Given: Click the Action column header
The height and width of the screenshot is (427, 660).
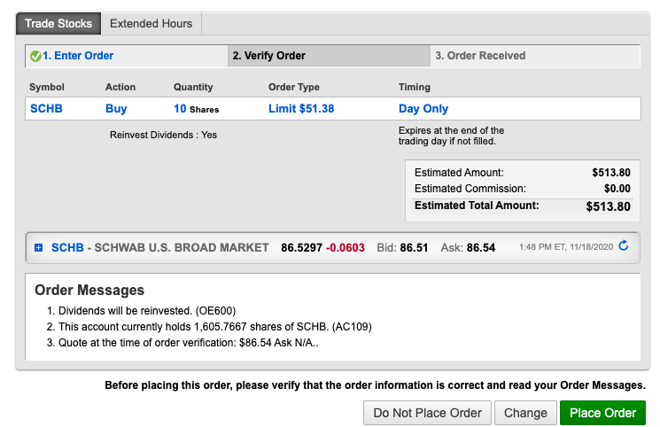Looking at the screenshot, I should [120, 87].
